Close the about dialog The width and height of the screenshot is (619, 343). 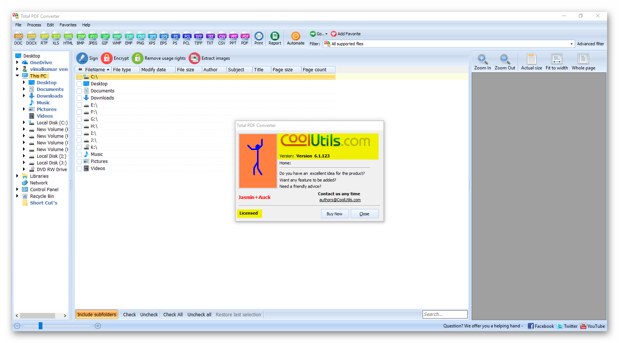[x=365, y=214]
